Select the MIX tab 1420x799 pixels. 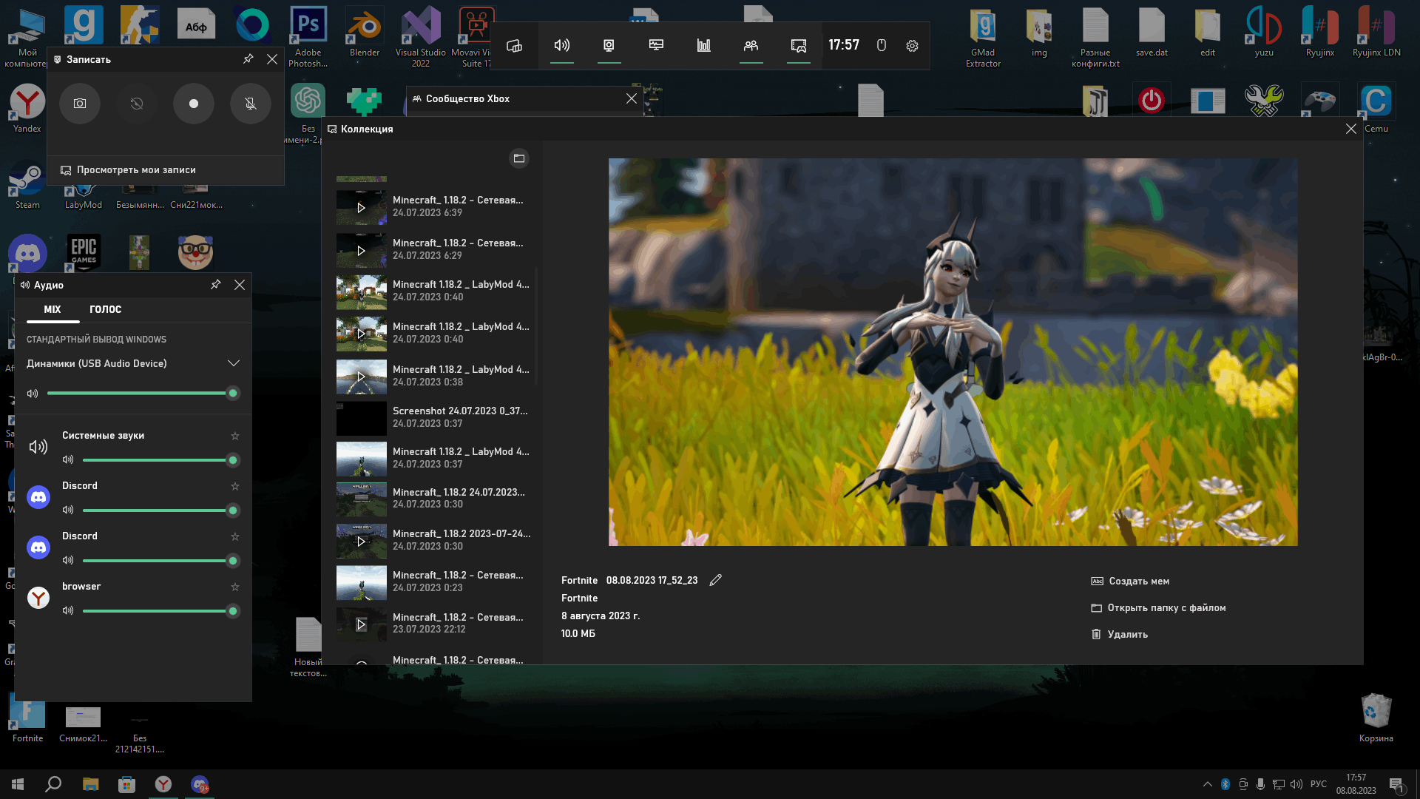point(53,310)
